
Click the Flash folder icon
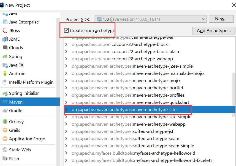click(5, 159)
